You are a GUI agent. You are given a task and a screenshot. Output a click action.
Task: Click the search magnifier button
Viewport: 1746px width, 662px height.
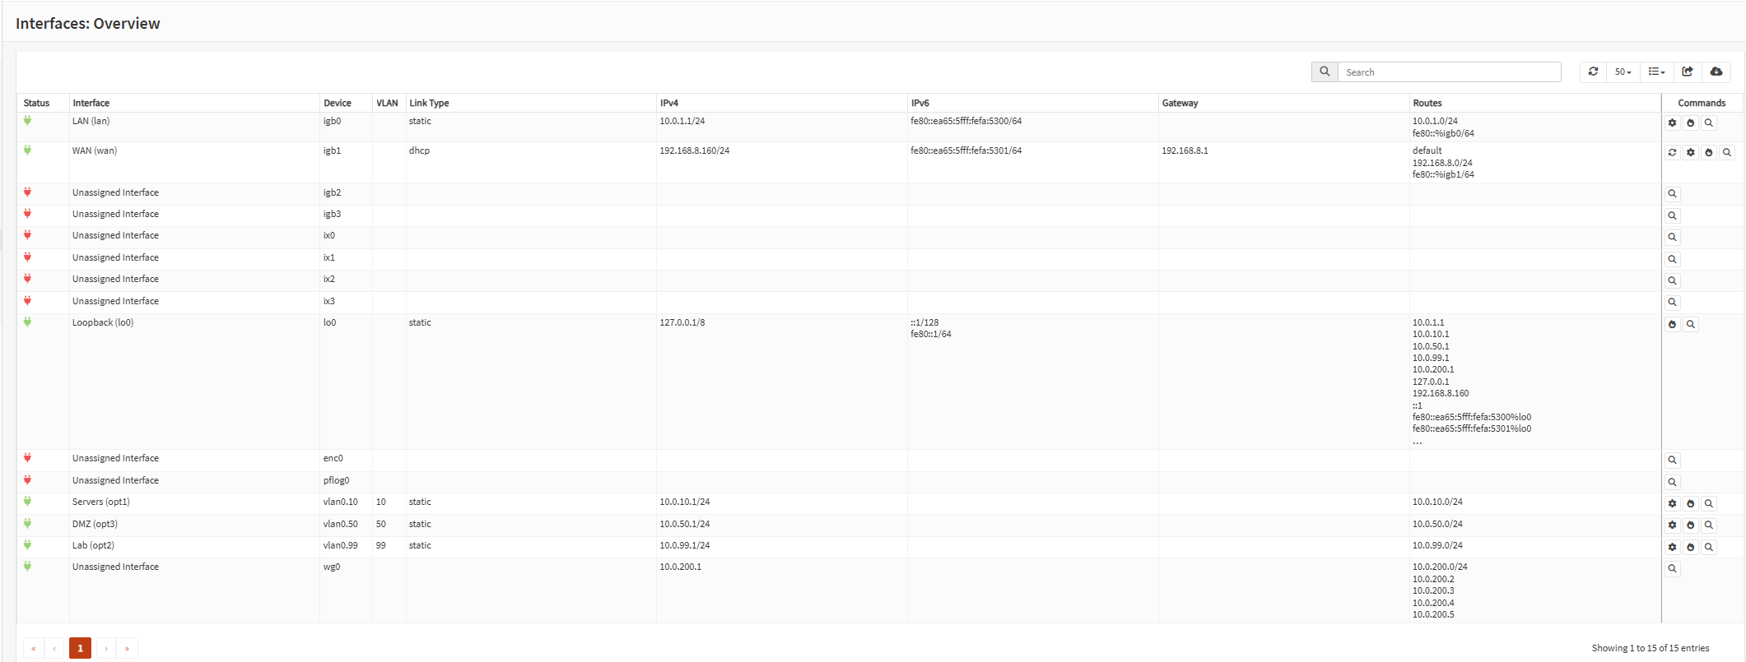pos(1325,72)
